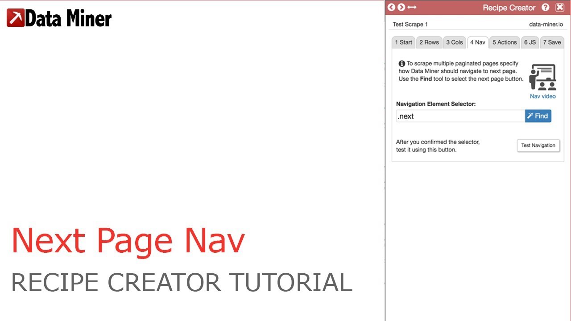Image resolution: width=571 pixels, height=321 pixels.
Task: Switch to the 1 Start tab
Action: coord(403,42)
